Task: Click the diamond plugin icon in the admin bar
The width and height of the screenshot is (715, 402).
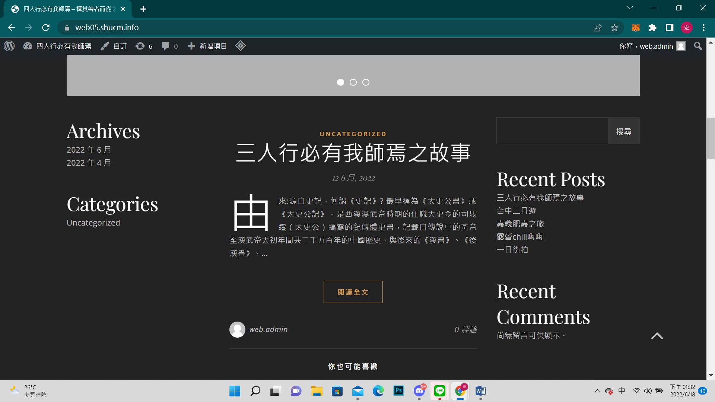Action: 241,46
